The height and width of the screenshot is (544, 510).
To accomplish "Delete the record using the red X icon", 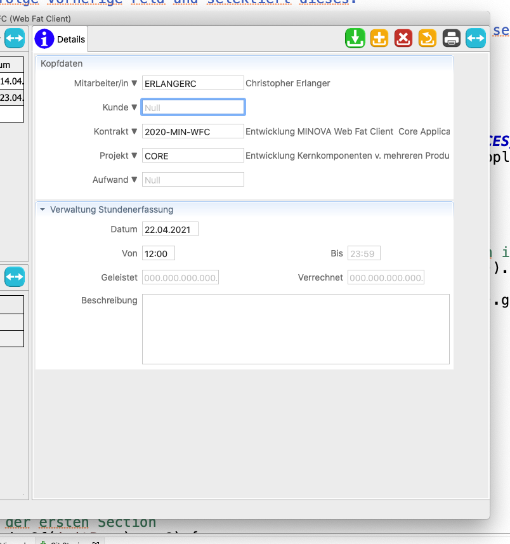I will click(403, 38).
